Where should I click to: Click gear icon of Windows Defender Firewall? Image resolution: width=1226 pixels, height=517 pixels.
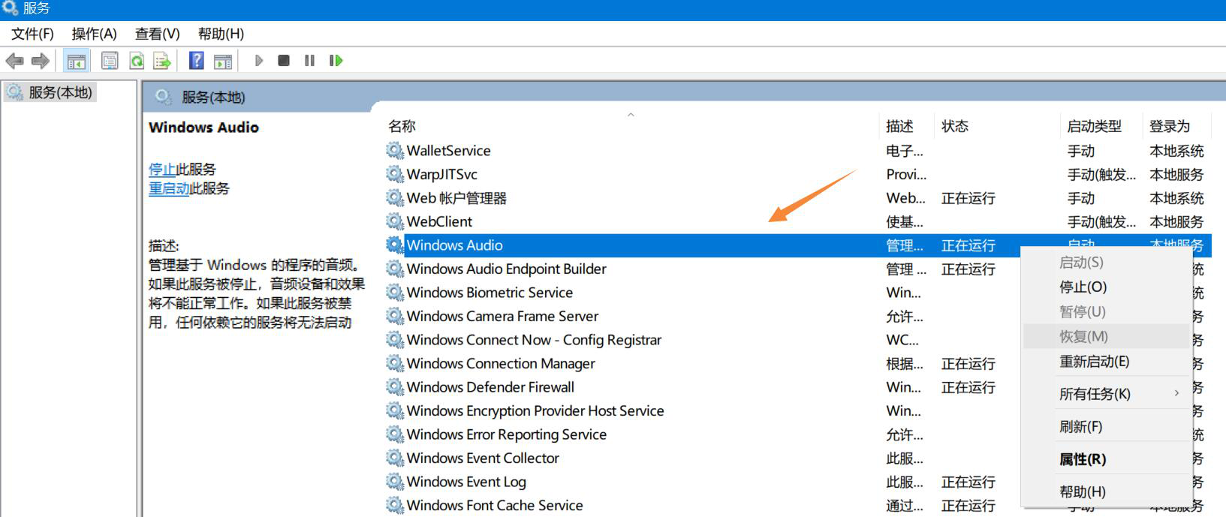coord(395,387)
